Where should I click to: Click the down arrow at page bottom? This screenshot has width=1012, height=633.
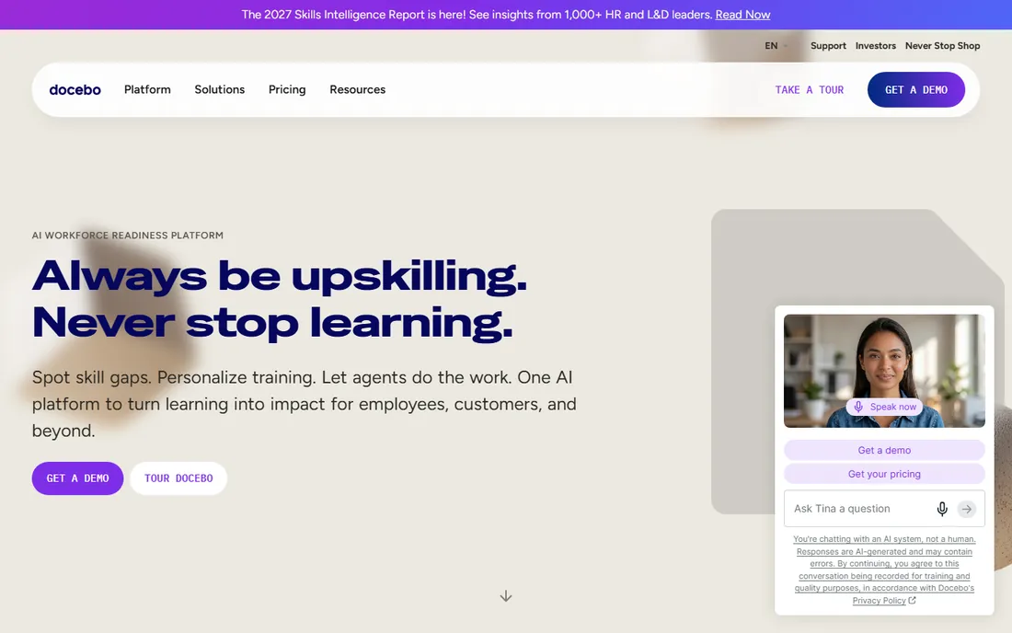pos(506,595)
